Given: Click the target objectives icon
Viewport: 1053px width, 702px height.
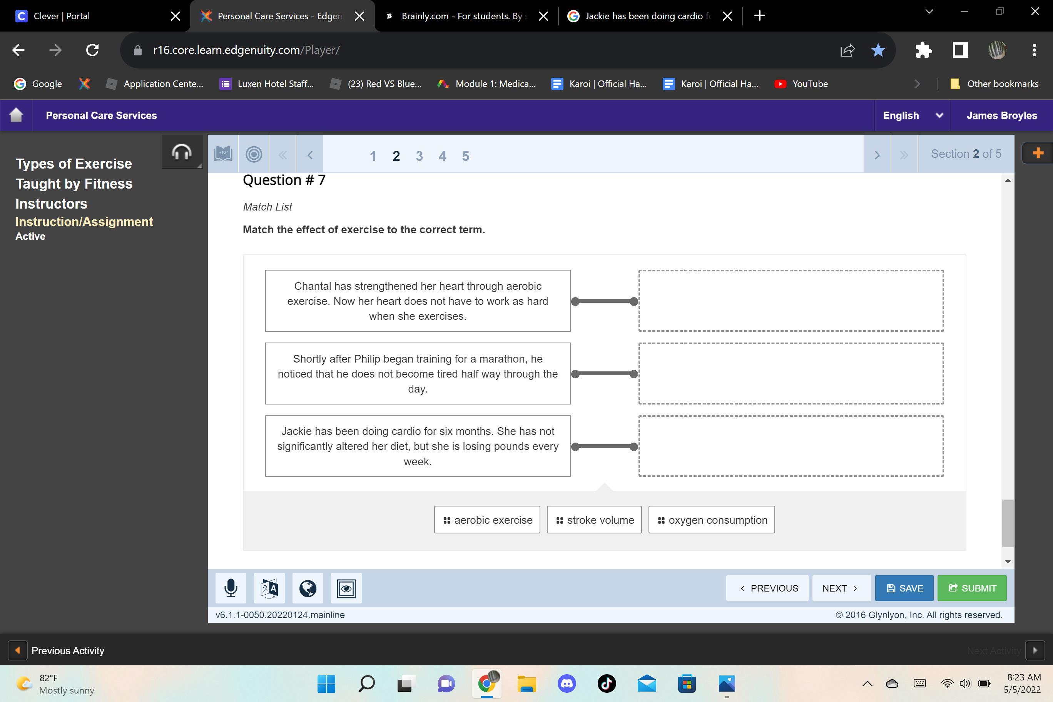Looking at the screenshot, I should [x=254, y=154].
